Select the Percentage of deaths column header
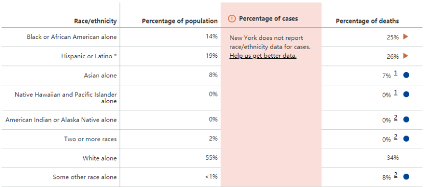424x187 pixels. 367,21
